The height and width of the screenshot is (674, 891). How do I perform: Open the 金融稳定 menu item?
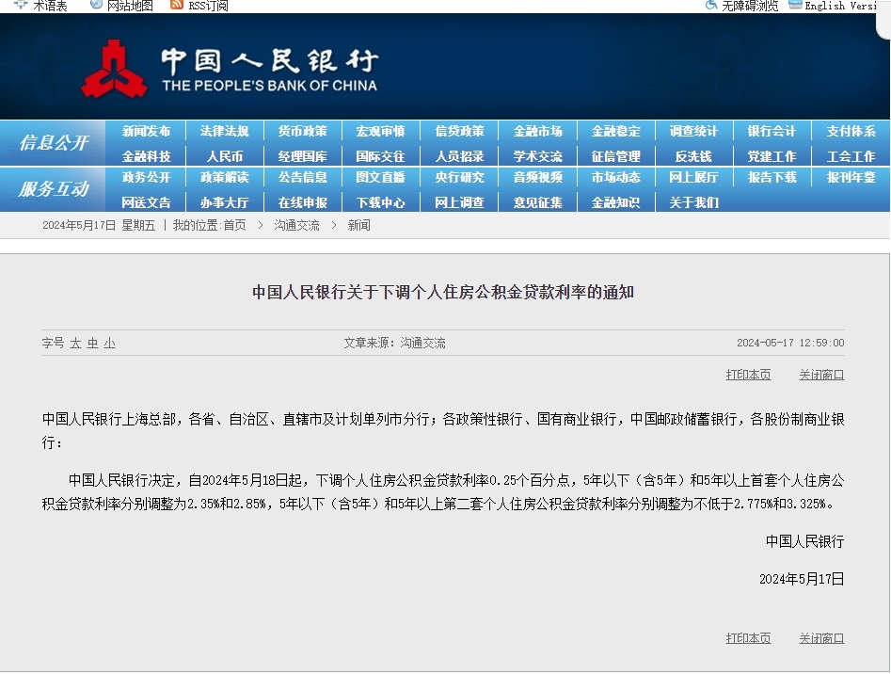(x=616, y=131)
